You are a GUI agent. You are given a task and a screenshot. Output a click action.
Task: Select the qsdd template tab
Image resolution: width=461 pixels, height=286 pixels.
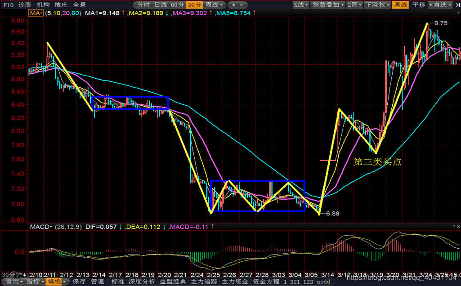click(323, 282)
